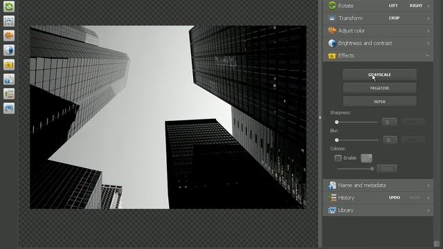This screenshot has height=249, width=443.
Task: Click the Rotate section title
Action: click(345, 6)
